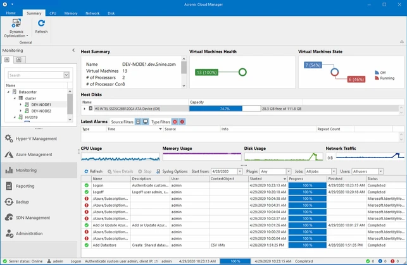This screenshot has width=407, height=265.
Task: Click the status bar 100% progress bar
Action: [235, 261]
